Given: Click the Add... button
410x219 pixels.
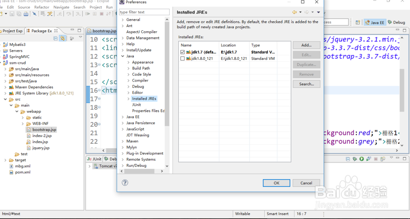Looking at the screenshot, I should point(306,45).
